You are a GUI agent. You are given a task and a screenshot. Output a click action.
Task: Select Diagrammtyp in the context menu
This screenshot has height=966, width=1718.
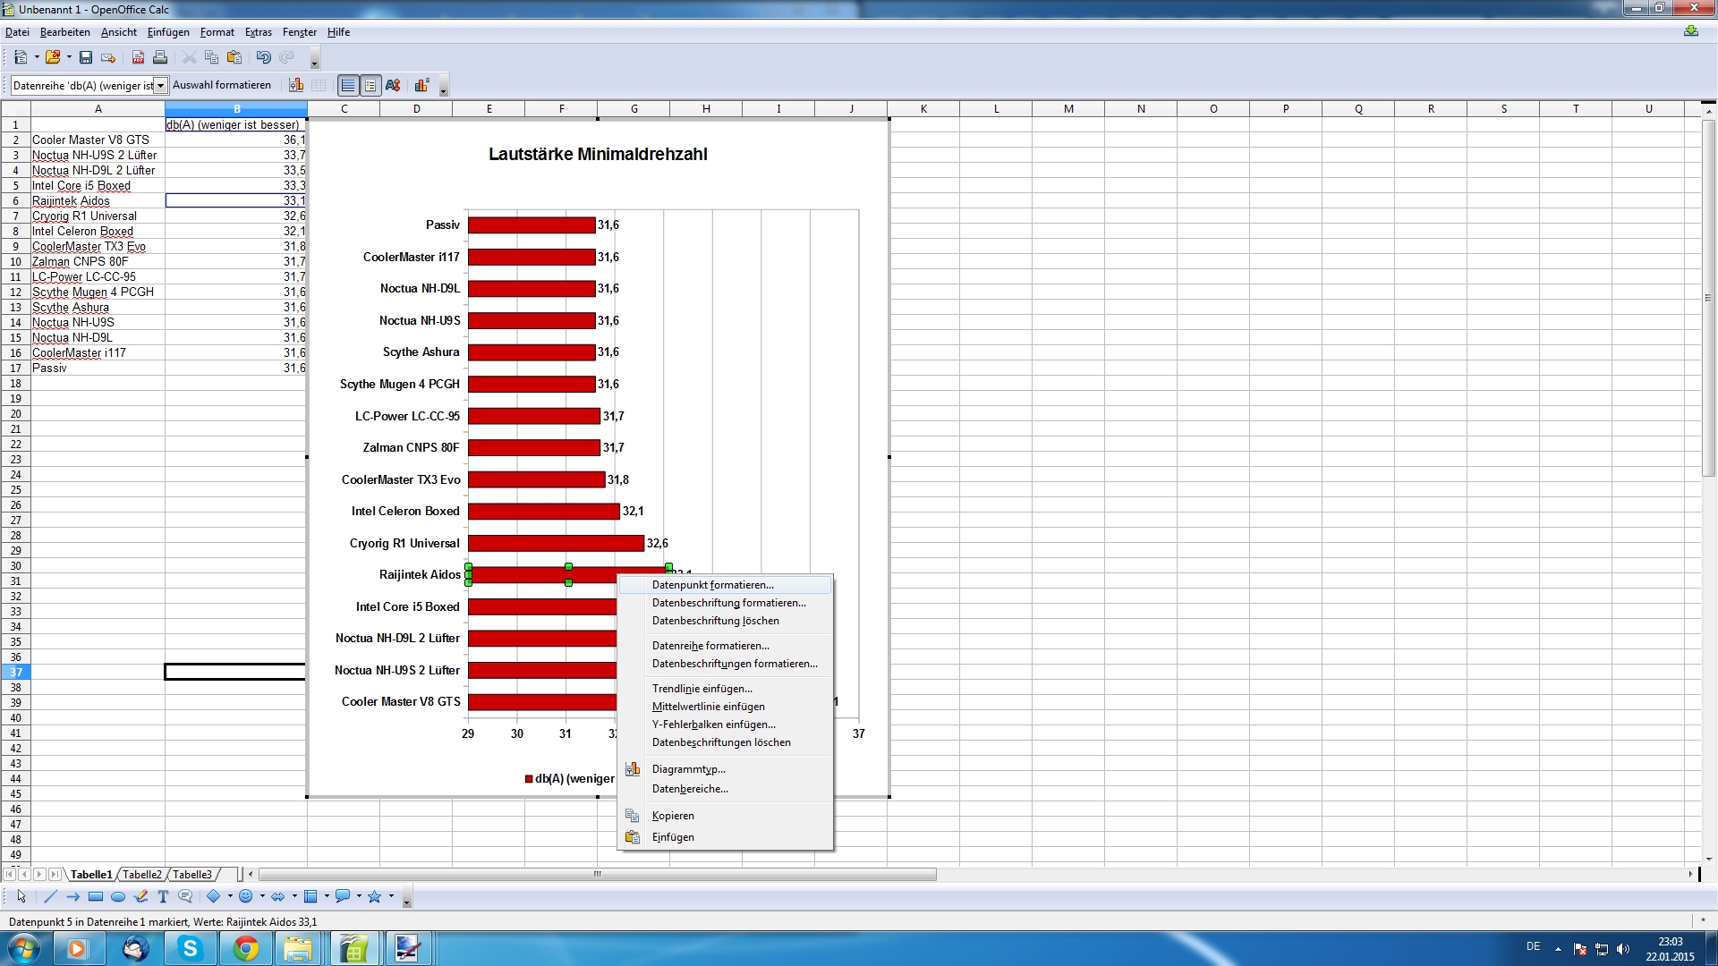[x=725, y=769]
